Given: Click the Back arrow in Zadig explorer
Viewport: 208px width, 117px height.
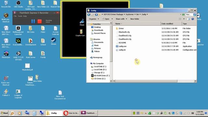Looking at the screenshot, I should click(x=89, y=14).
